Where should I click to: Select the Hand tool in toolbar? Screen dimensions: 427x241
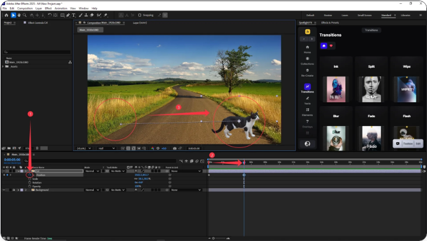(x=18, y=15)
